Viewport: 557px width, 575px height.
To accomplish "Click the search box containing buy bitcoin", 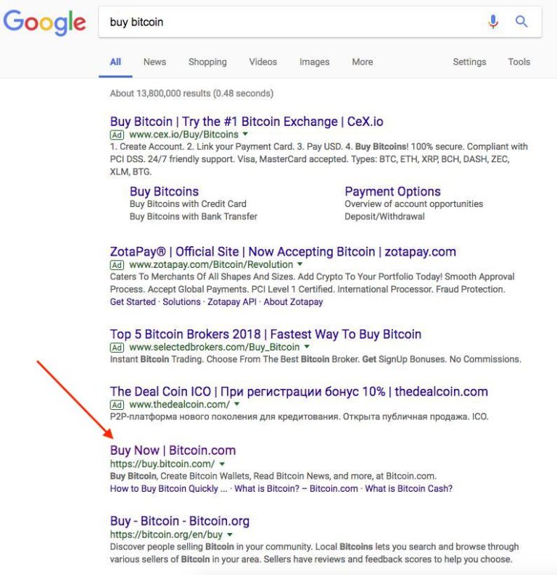I will click(290, 22).
